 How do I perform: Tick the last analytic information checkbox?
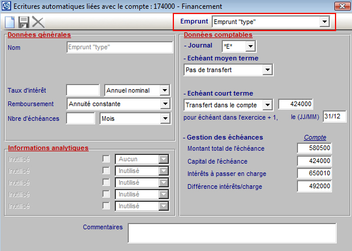(x=106, y=206)
